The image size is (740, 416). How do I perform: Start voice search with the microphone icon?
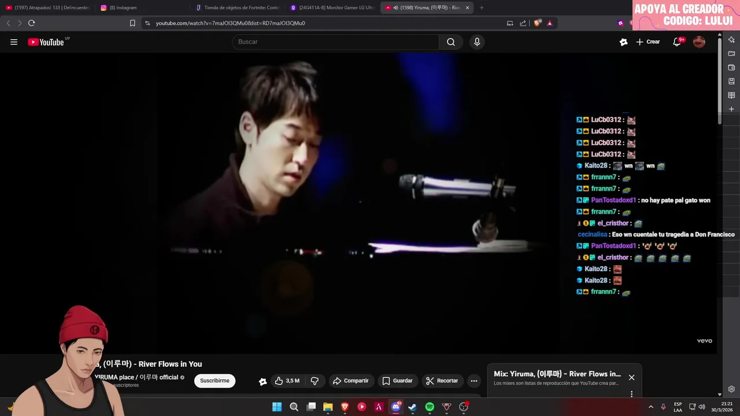(x=477, y=42)
